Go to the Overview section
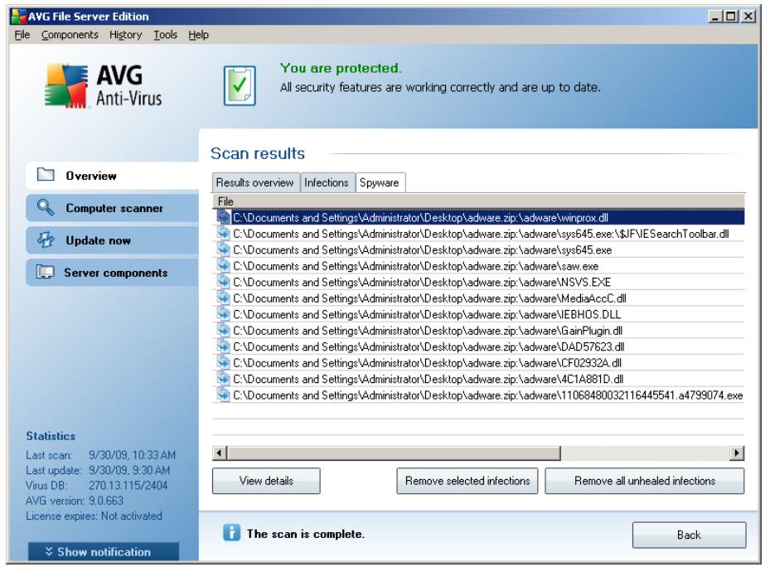 tap(112, 175)
